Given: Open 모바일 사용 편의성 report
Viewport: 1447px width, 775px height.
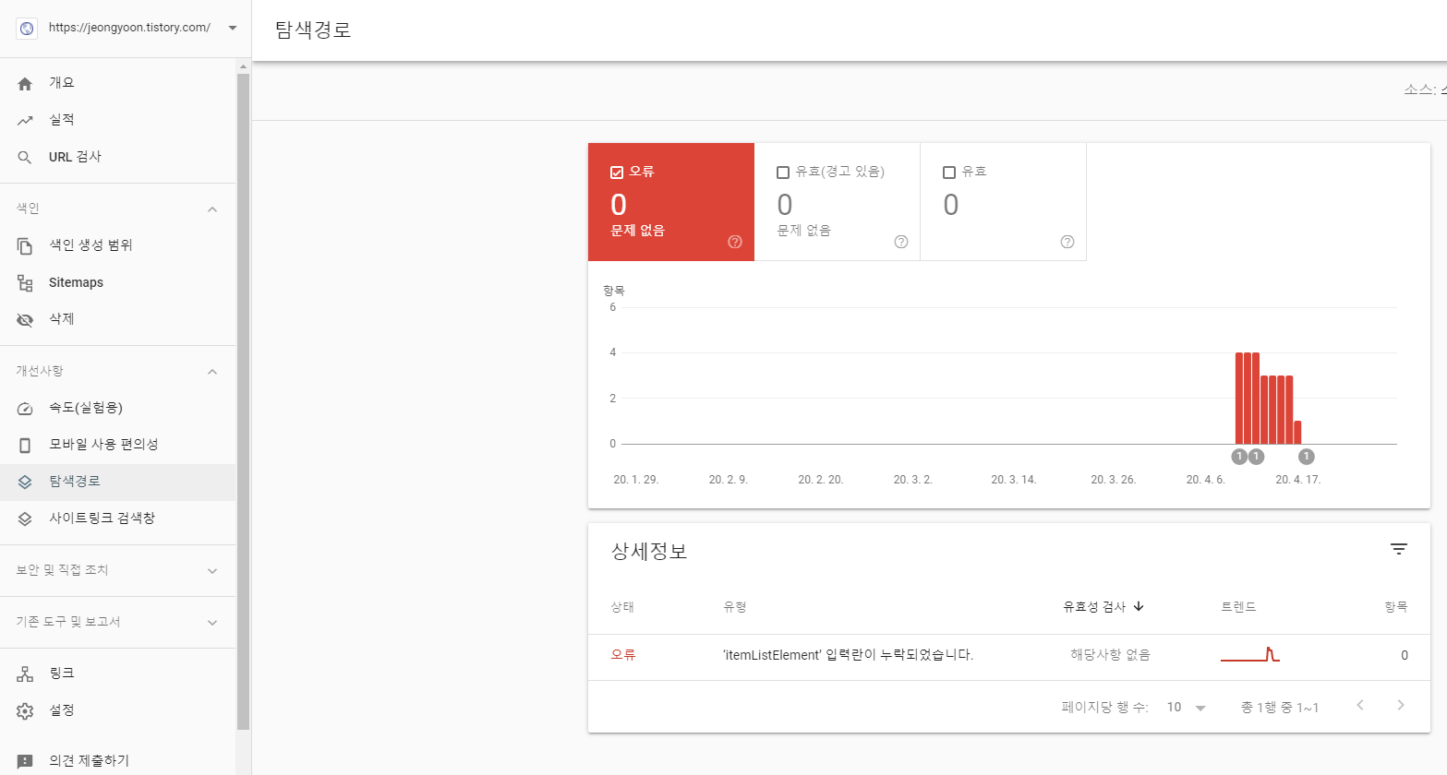Looking at the screenshot, I should (118, 445).
